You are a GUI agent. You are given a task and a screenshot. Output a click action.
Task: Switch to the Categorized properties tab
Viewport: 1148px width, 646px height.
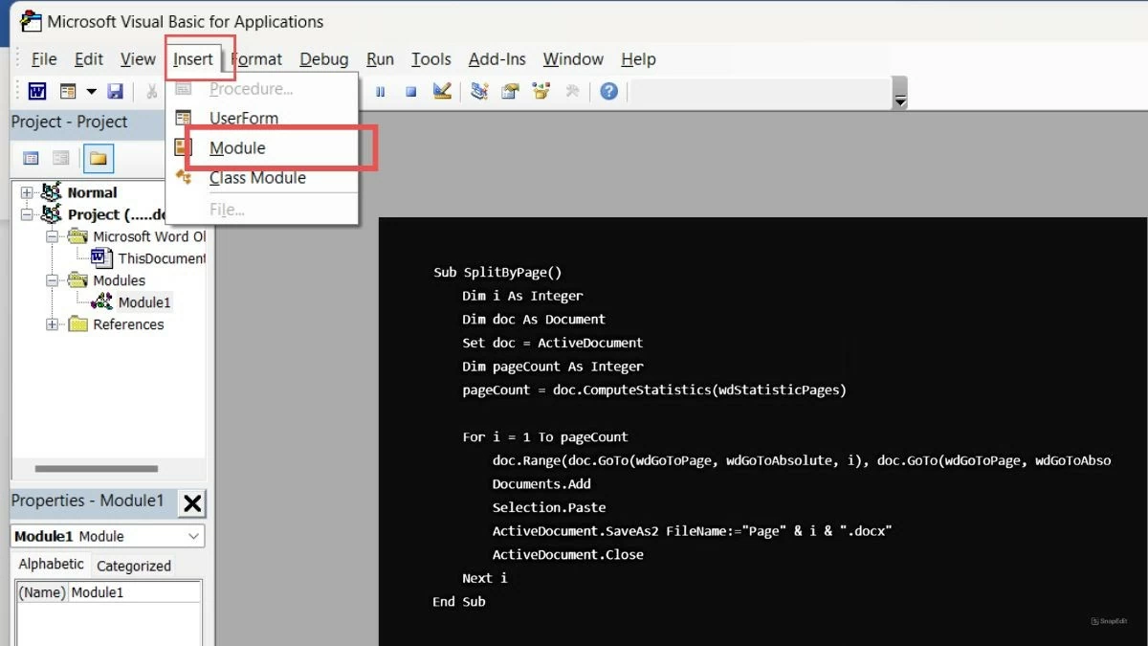[134, 565]
